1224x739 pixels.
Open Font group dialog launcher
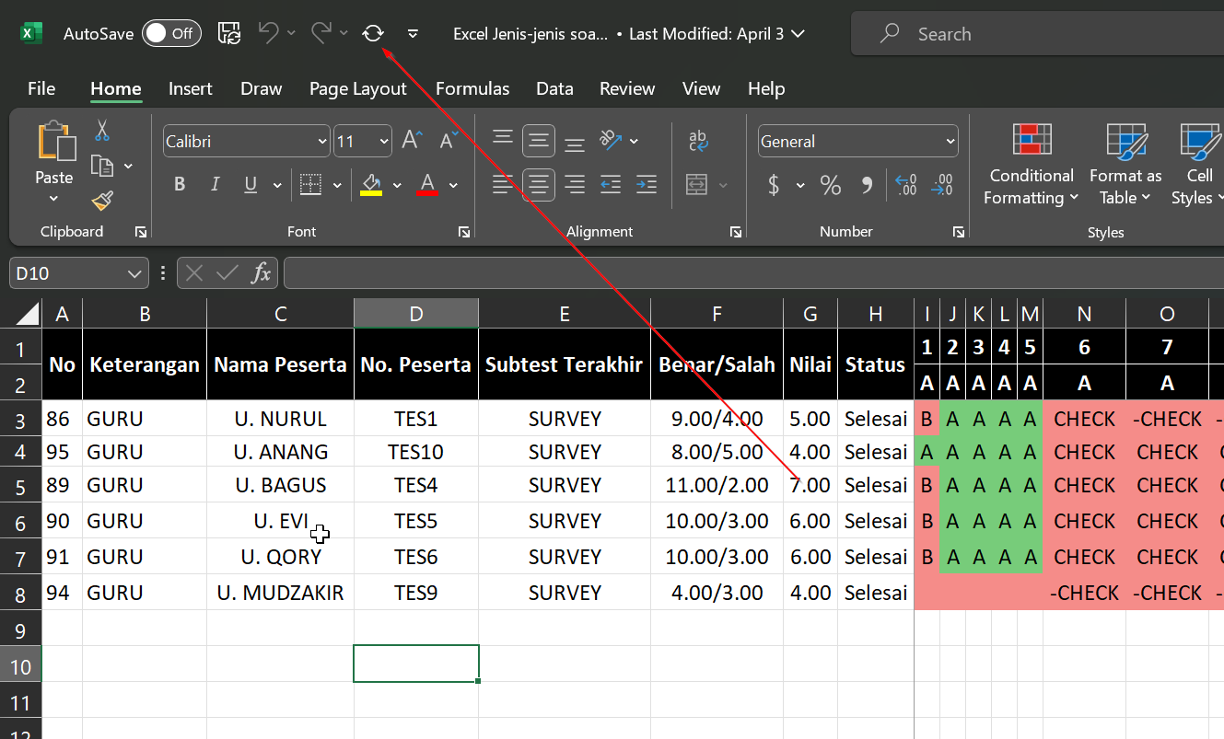click(x=464, y=232)
